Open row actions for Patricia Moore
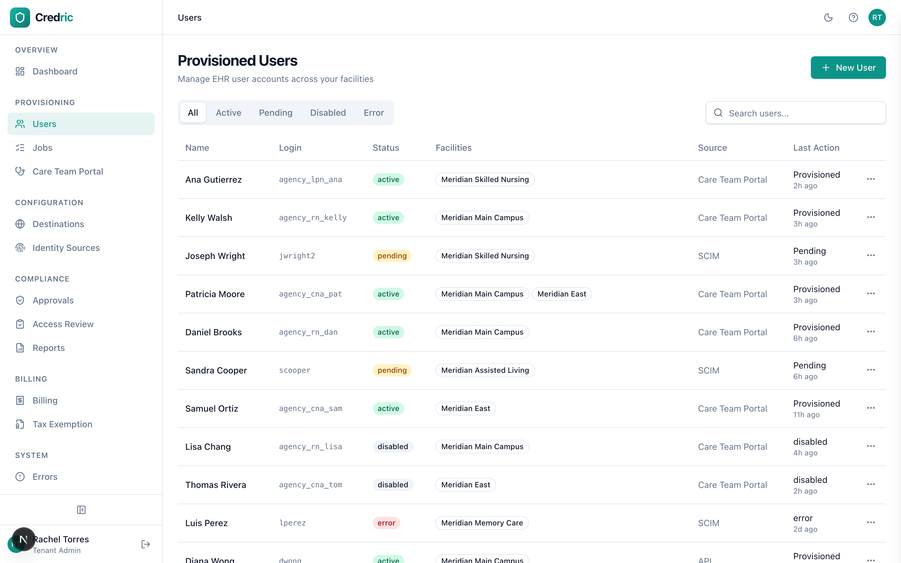 [870, 294]
